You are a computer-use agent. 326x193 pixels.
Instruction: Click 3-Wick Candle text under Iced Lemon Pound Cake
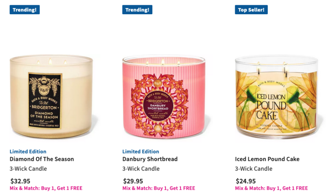point(253,169)
